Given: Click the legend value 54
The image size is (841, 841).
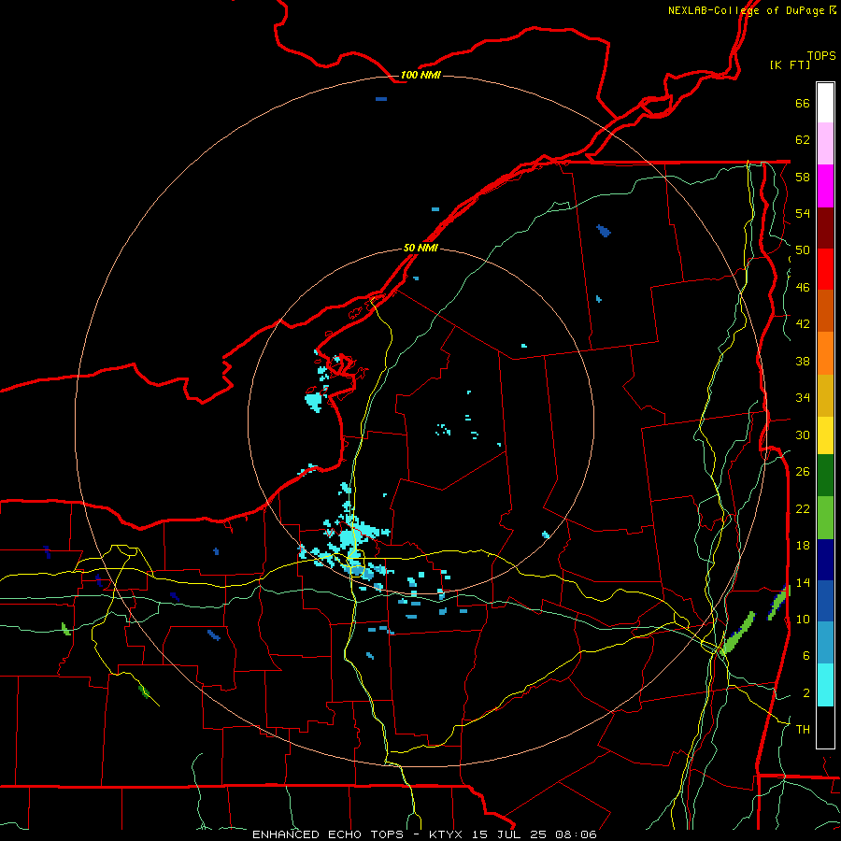Looking at the screenshot, I should 803,213.
